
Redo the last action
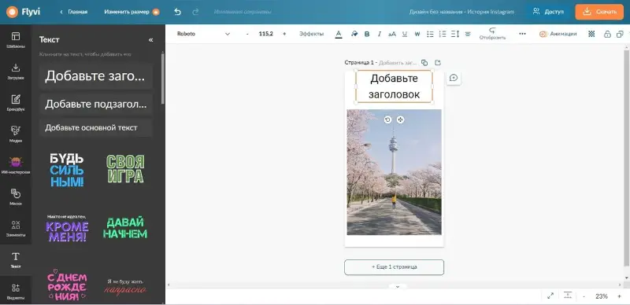(195, 12)
